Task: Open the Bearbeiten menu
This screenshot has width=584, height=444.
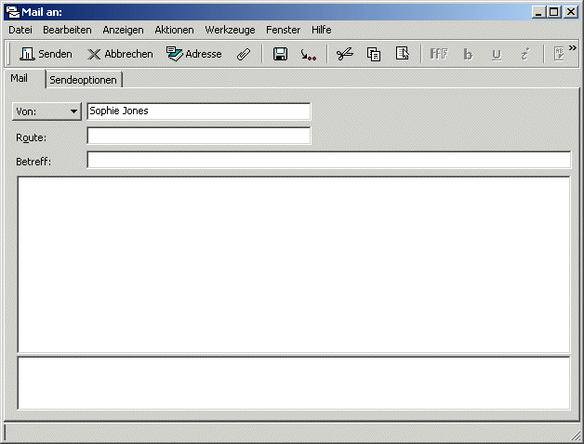Action: (67, 30)
